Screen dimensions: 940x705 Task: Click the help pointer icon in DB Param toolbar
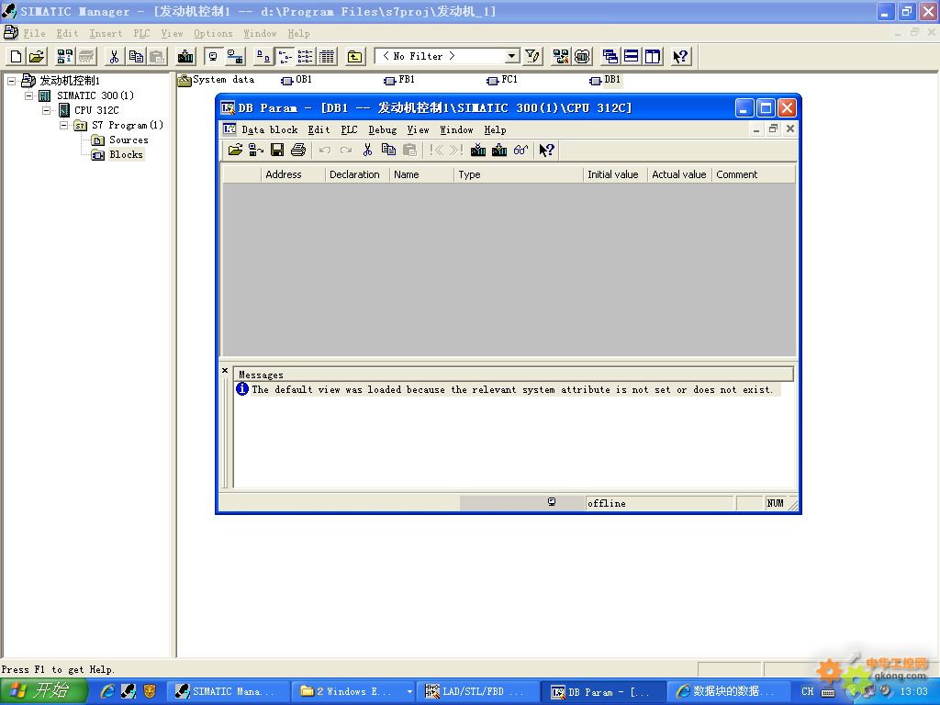547,150
